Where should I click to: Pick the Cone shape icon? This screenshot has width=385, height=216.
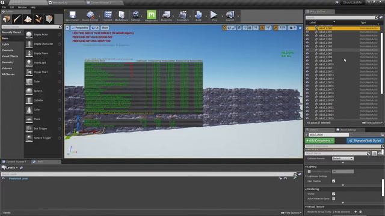29,110
